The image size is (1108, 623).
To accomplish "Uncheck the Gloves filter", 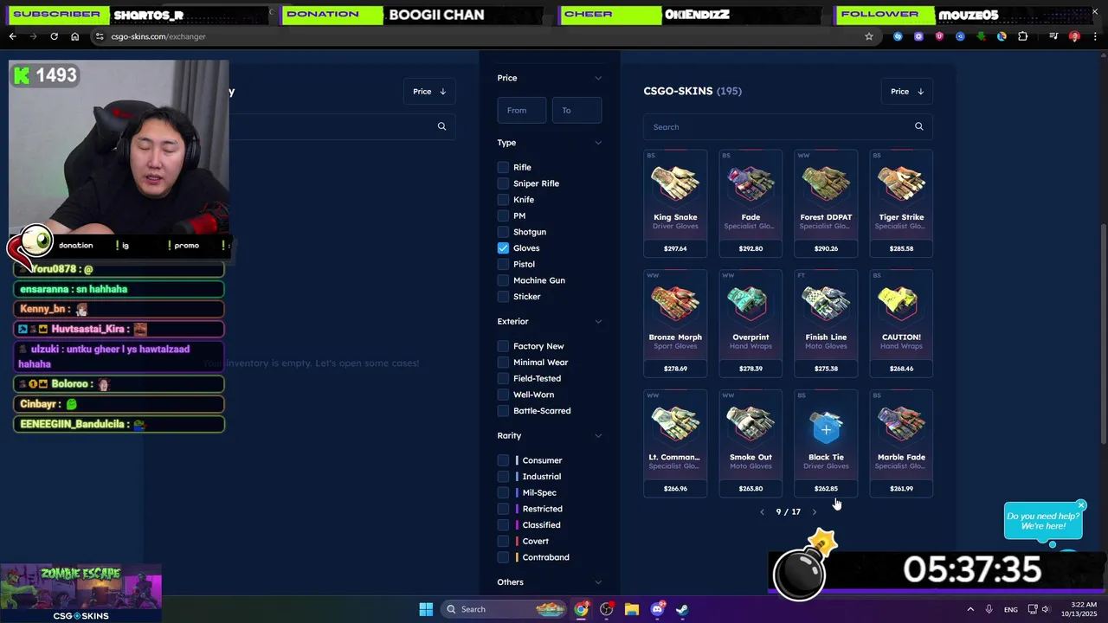I will (x=503, y=248).
